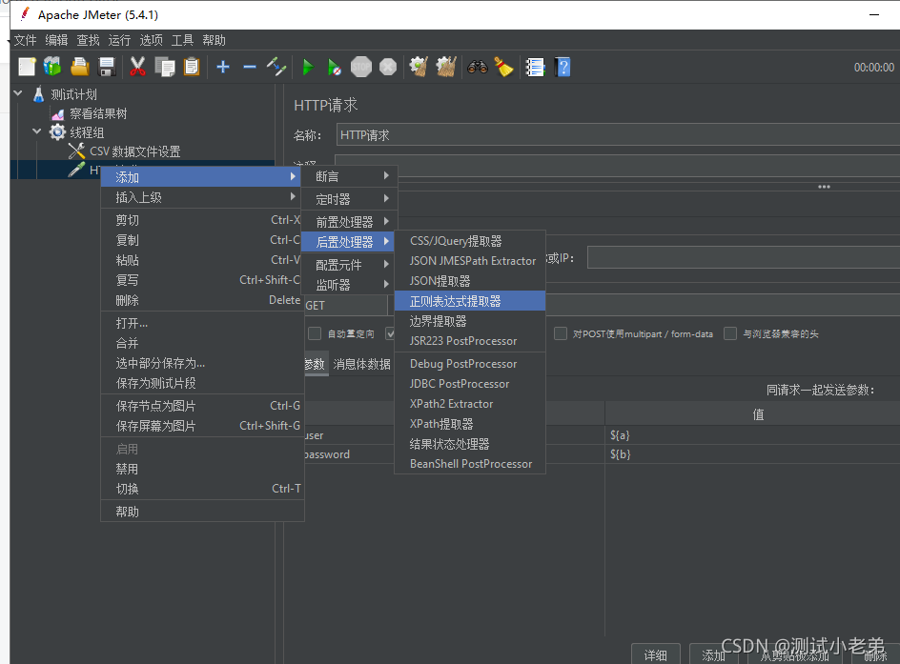Expand the 插入上级 submenu

tap(202, 197)
